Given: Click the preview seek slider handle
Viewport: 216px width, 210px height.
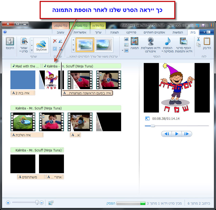Looking at the screenshot, I should (153, 126).
